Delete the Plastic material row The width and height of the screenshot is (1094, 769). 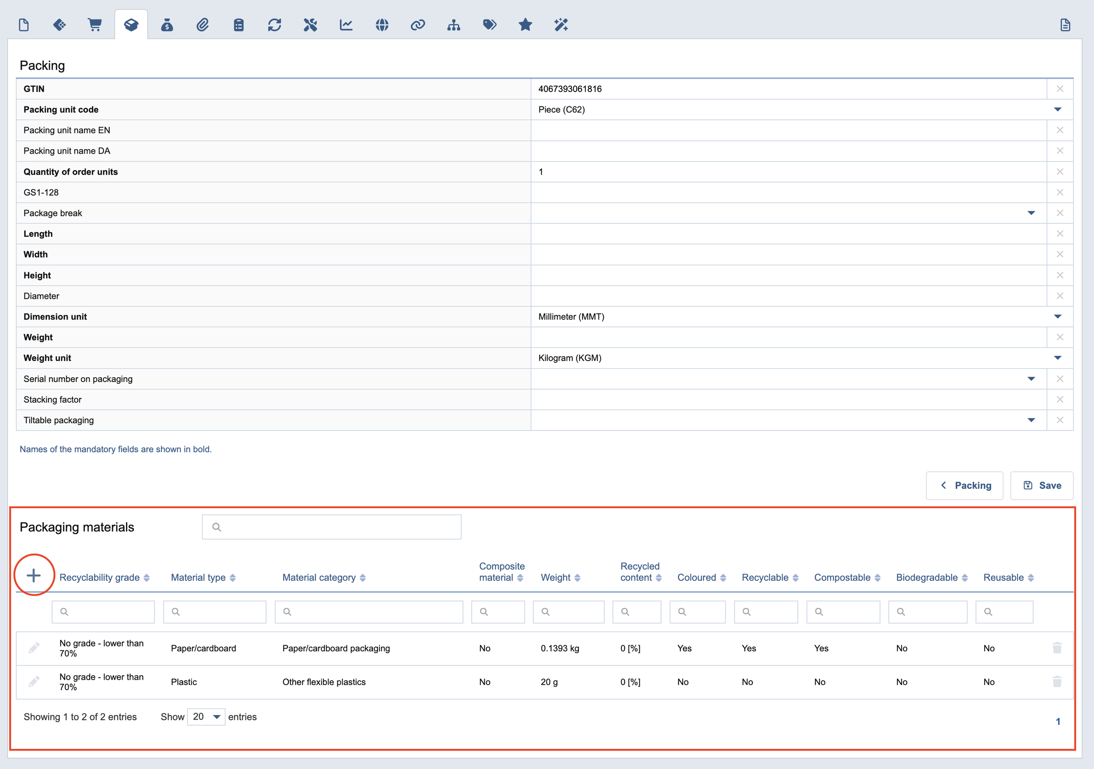pos(1057,682)
